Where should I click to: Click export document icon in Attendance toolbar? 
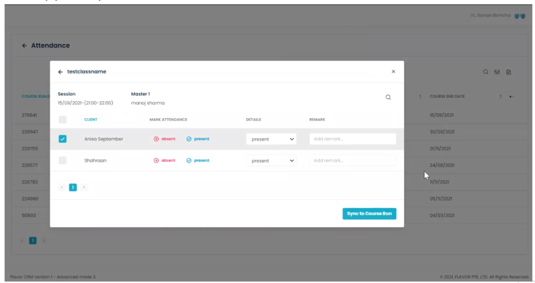(509, 72)
